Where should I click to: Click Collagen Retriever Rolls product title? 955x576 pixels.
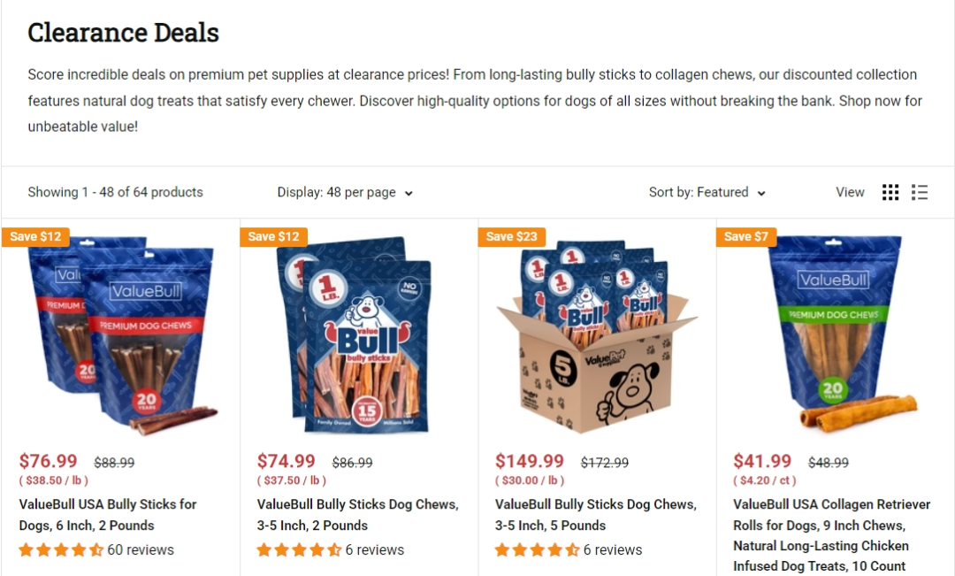point(831,534)
